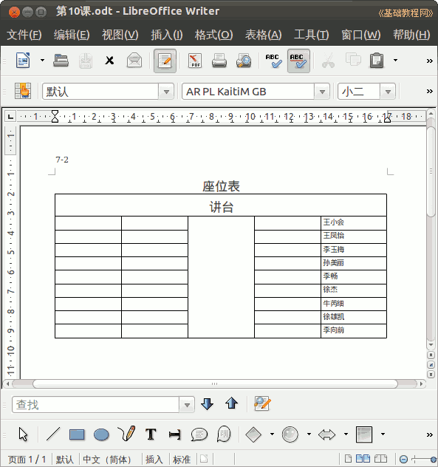Click the Print document icon
This screenshot has width=438, height=467.
[x=219, y=61]
